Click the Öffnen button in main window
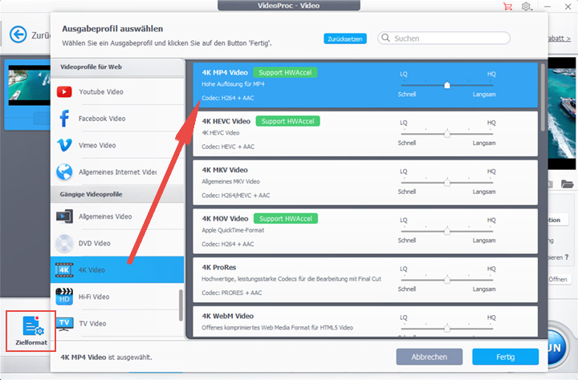Screen dimensions: 578x380 (559, 279)
